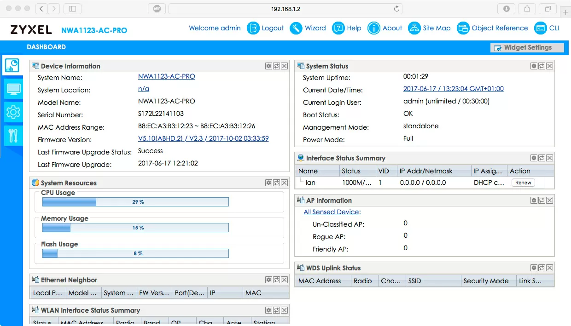571x326 pixels.
Task: Open the Widget Settings button
Action: [x=527, y=47]
